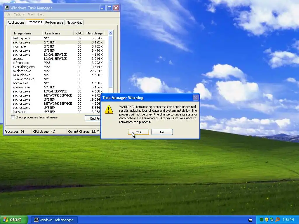Screen dimensions: 299x224
Task: Click the End Process button
Action: tap(93, 118)
